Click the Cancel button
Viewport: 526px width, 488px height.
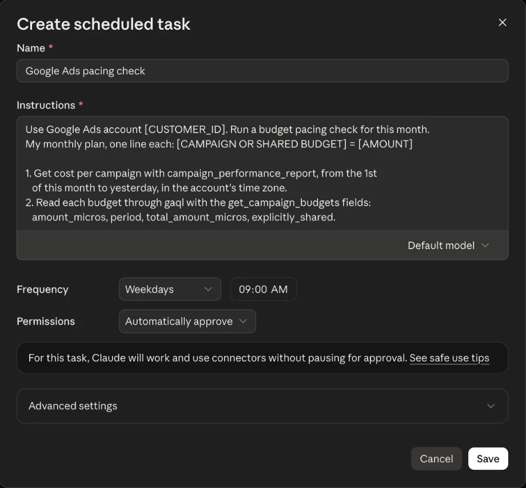(x=436, y=458)
